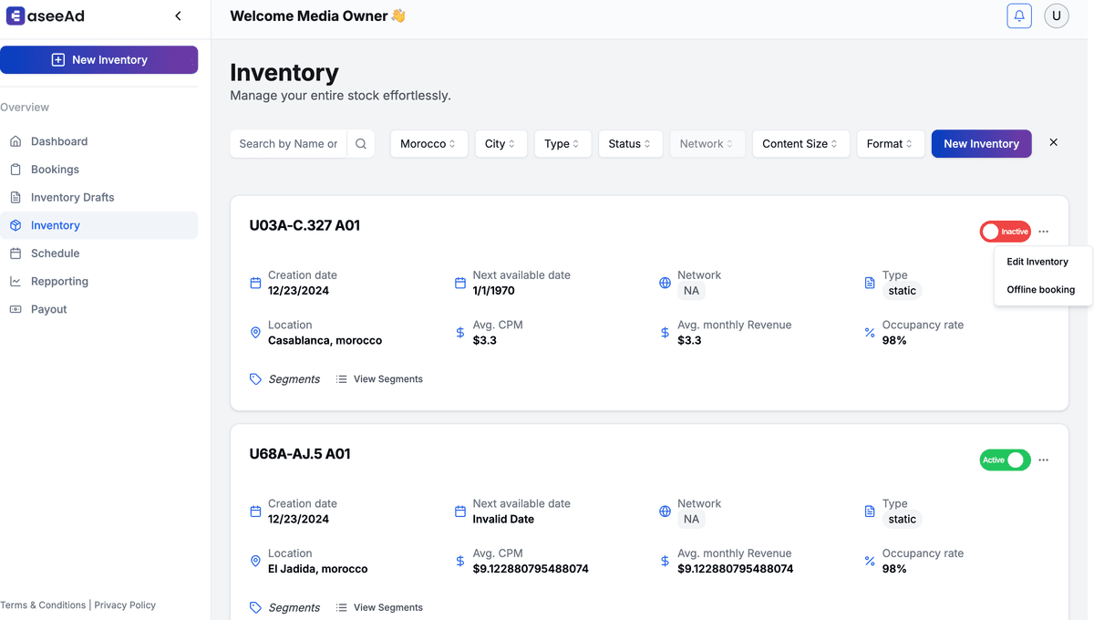Click the Repporting chart icon in the sidebar
The image size is (1094, 620).
tap(15, 282)
